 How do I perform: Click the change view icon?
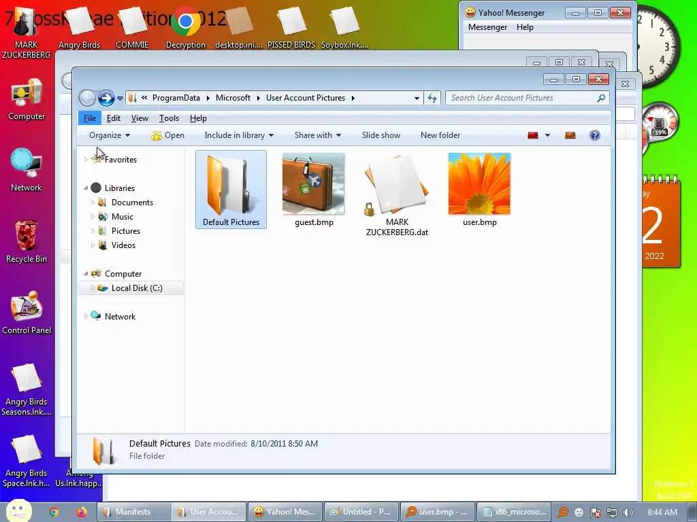pyautogui.click(x=533, y=135)
